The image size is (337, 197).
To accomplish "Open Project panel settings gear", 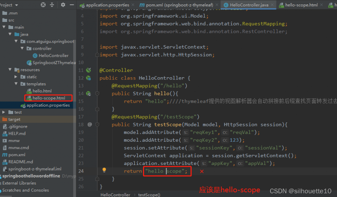I will pos(63,5).
